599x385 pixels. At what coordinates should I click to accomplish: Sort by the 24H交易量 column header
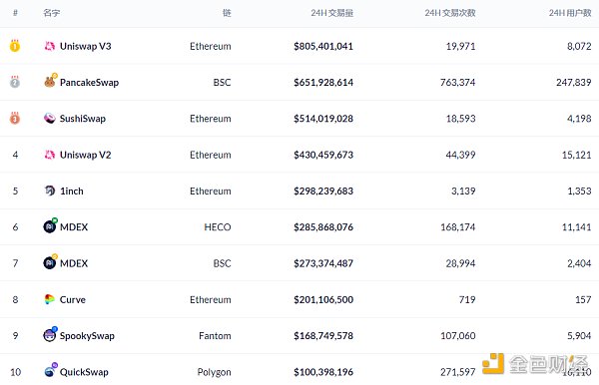point(332,13)
